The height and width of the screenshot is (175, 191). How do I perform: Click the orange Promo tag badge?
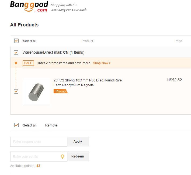(61, 91)
